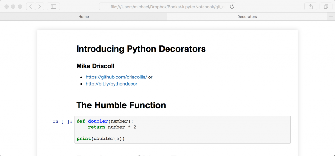Select the Decorators tab

[x=247, y=17]
